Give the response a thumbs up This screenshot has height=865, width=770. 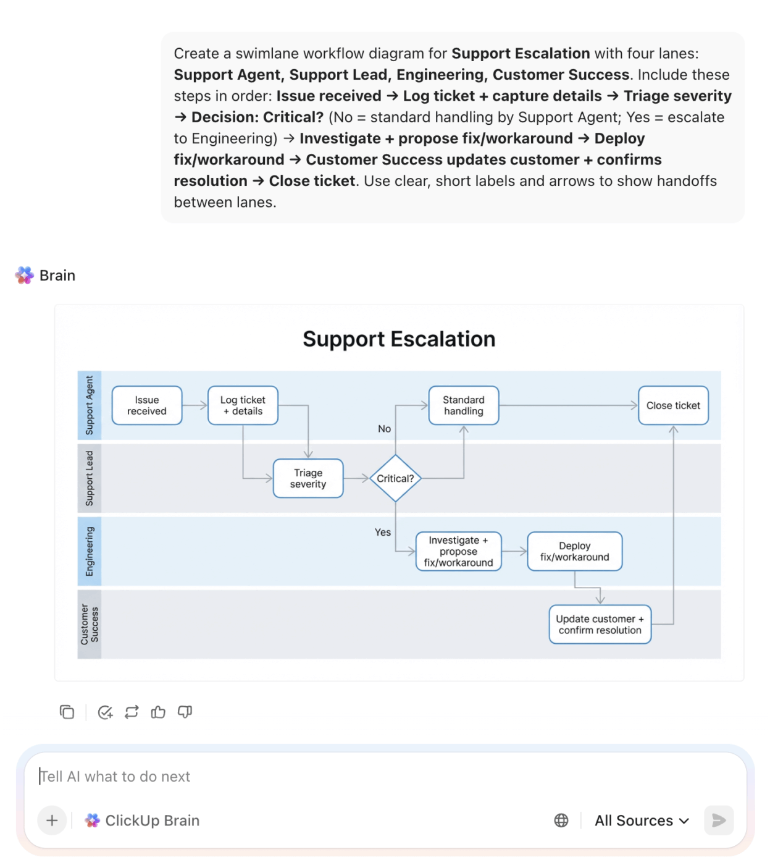coord(158,712)
